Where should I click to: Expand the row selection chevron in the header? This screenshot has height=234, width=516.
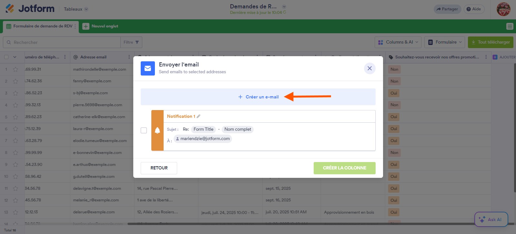(15, 57)
